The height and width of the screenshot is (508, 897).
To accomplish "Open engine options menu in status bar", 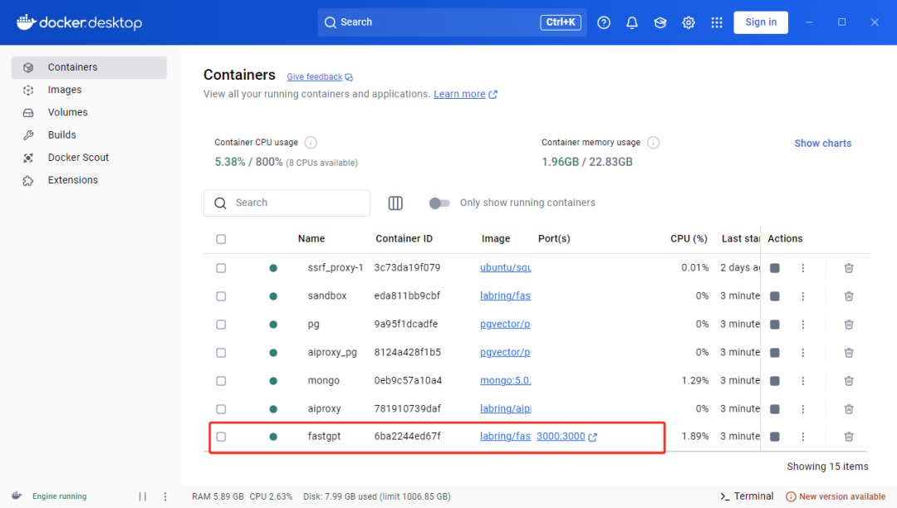I will click(x=165, y=496).
